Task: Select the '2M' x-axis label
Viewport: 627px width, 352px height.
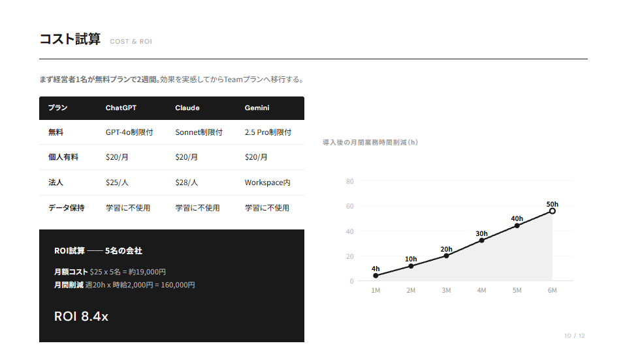Action: (x=411, y=291)
